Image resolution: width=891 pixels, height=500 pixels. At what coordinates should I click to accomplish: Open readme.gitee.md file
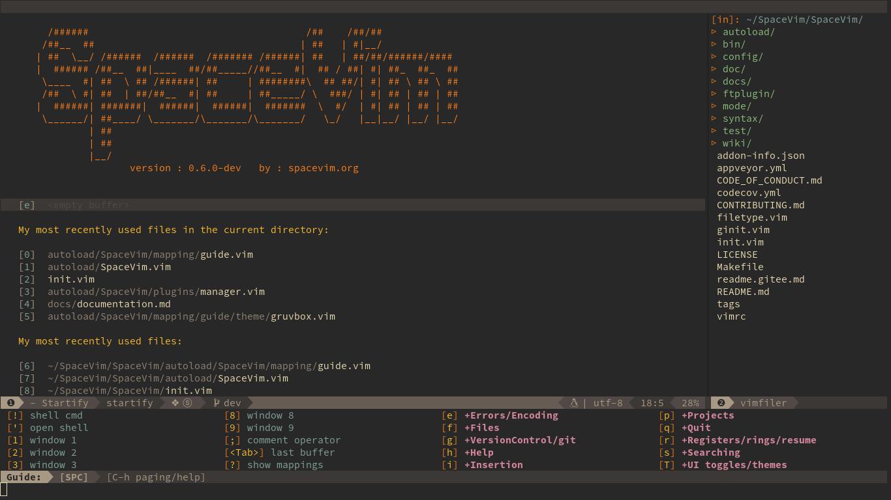[x=761, y=279]
